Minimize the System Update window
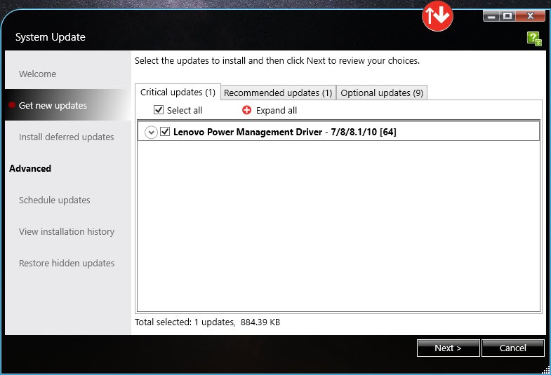 [x=491, y=16]
